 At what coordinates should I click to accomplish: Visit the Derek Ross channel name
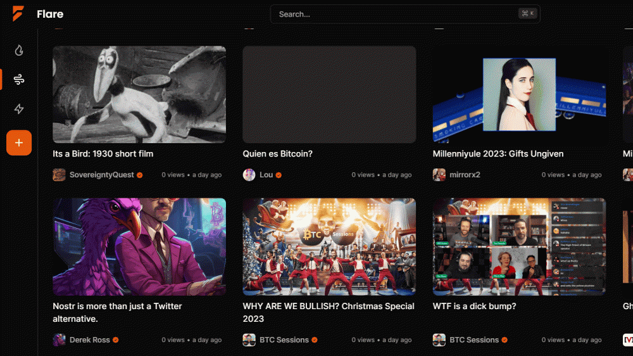pos(89,340)
